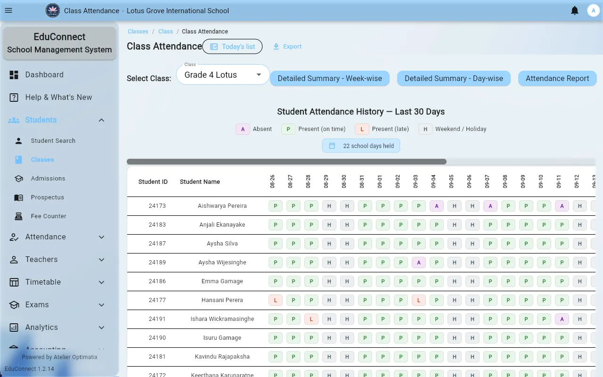
Task: Go to Dashboard menu item
Action: click(x=59, y=74)
